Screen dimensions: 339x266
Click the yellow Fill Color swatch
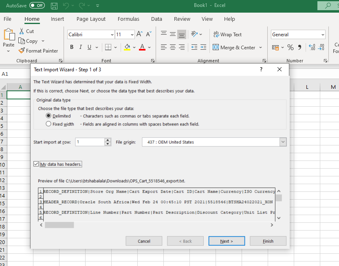tap(127, 48)
